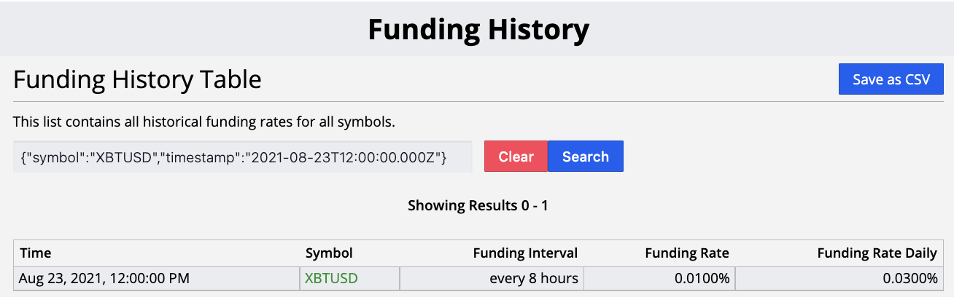Clear the current filter query
Viewport: 954px width, 297px height.
coord(516,157)
